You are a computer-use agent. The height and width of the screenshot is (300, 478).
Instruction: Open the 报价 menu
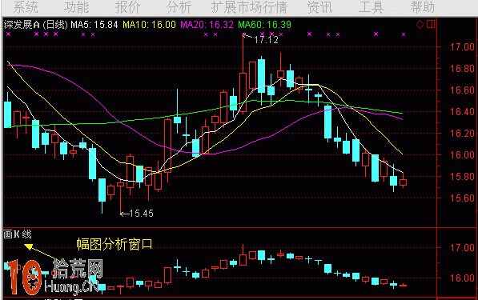[x=128, y=7]
